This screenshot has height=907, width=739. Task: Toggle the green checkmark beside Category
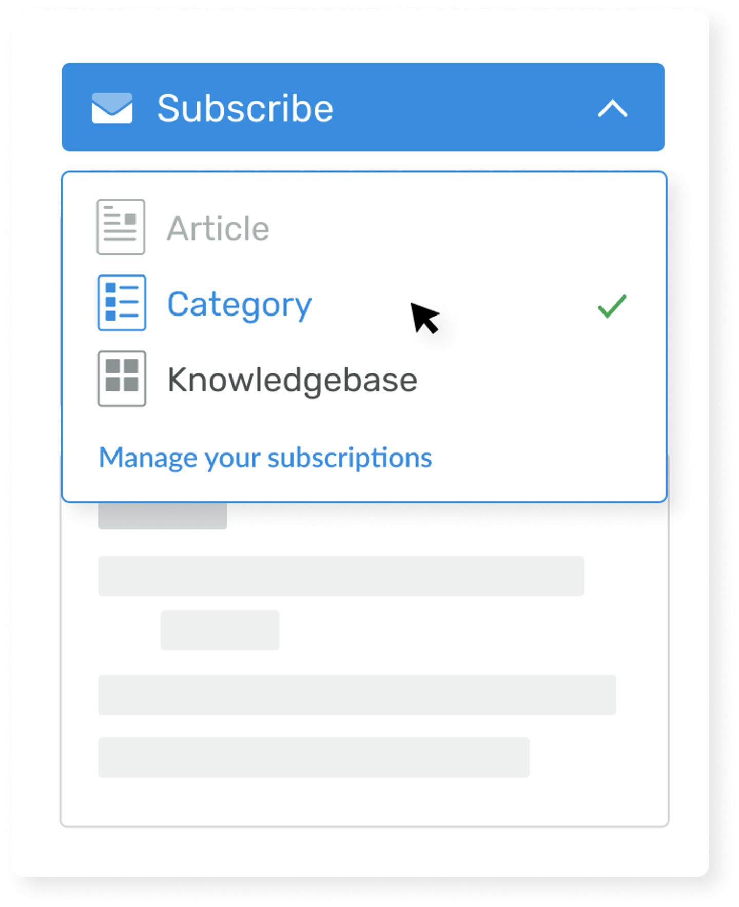[x=612, y=306]
